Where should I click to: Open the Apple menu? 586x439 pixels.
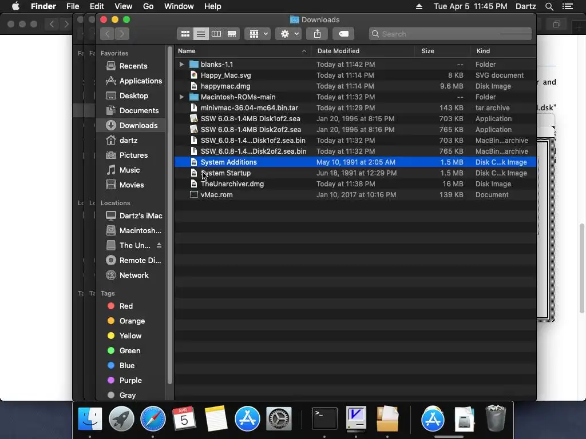point(15,6)
